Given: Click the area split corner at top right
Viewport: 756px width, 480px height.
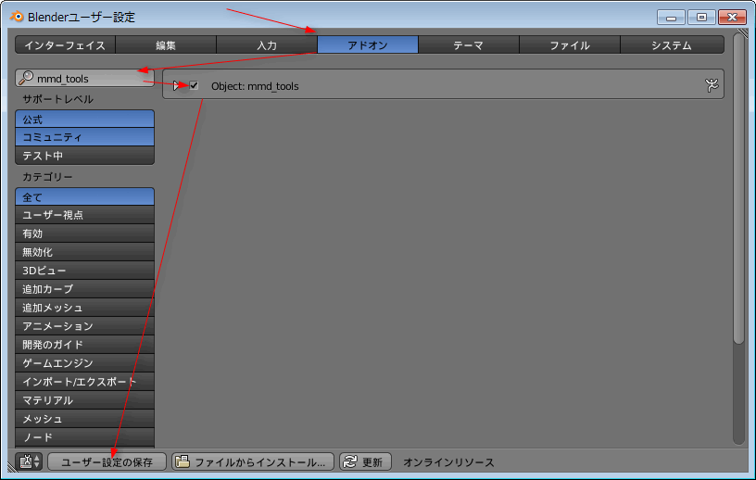Looking at the screenshot, I should point(743,32).
